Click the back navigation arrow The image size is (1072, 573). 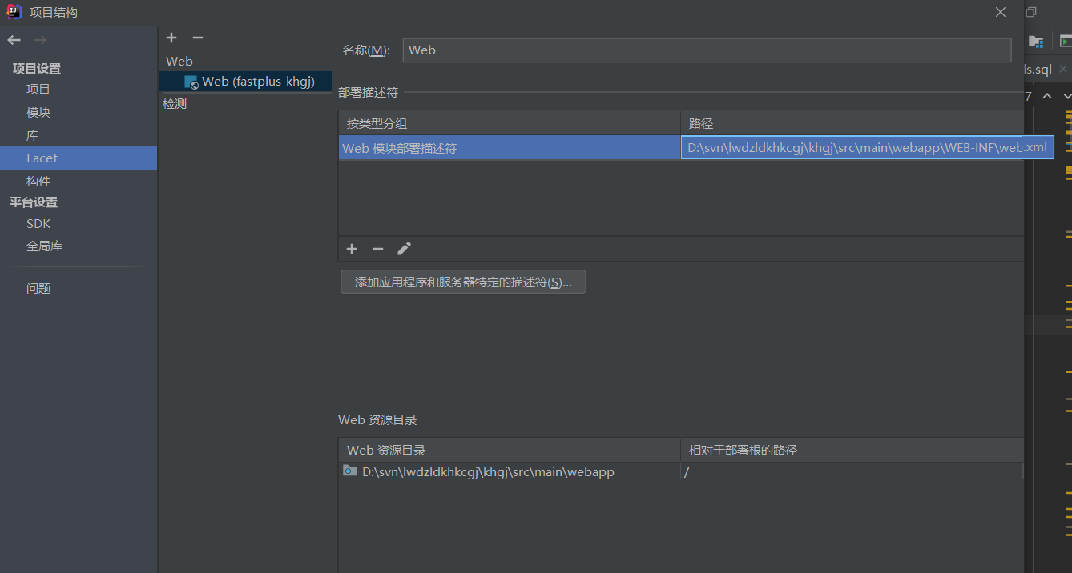(x=14, y=39)
